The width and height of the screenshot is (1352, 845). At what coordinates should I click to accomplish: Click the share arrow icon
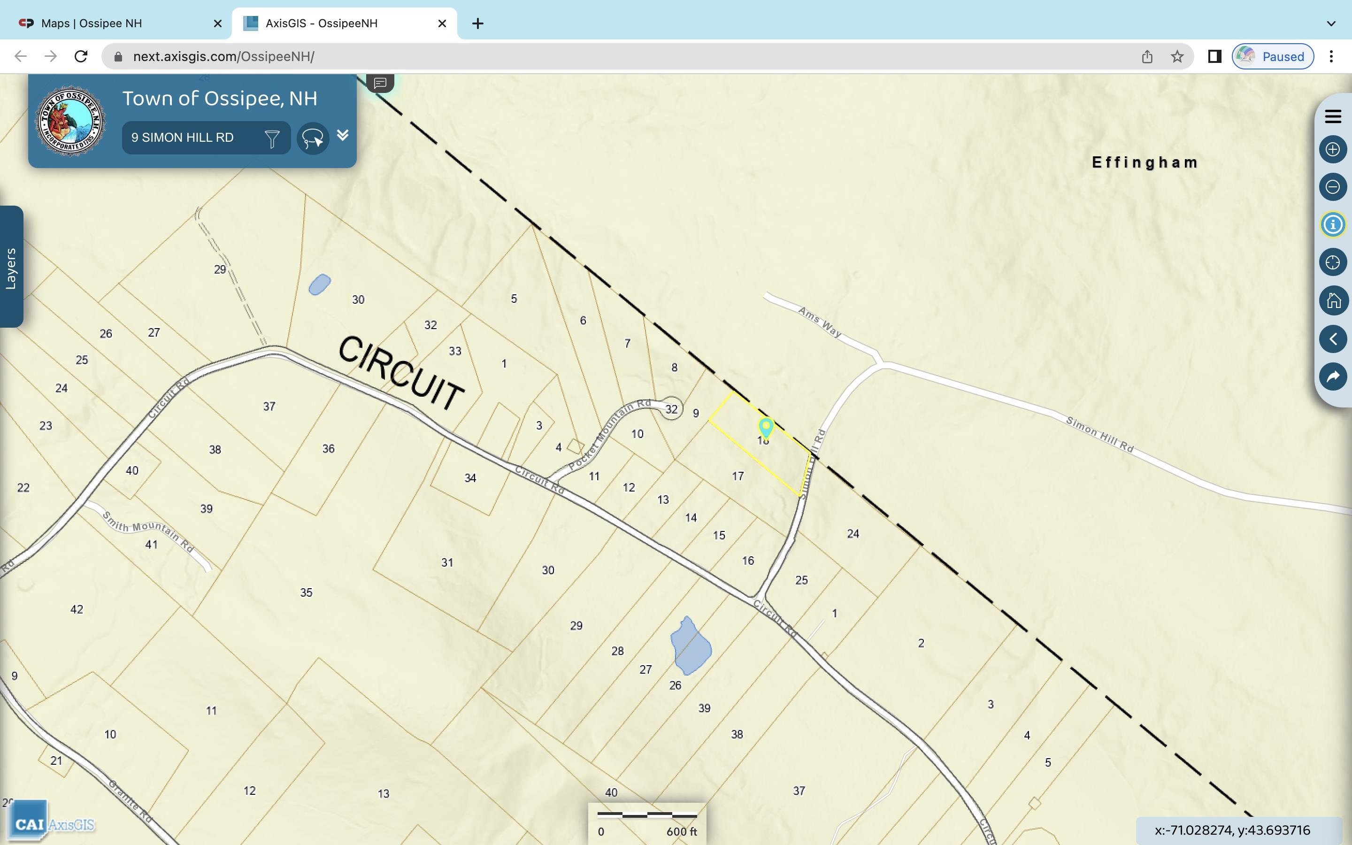[x=1332, y=376]
